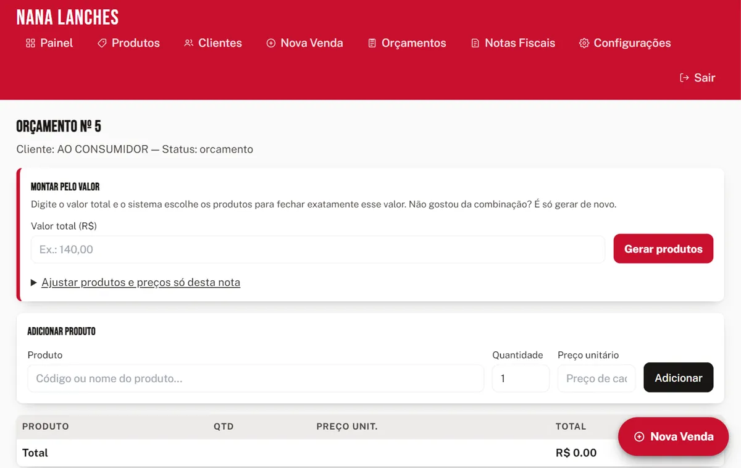Click the Clientes people icon
741x468 pixels.
188,43
